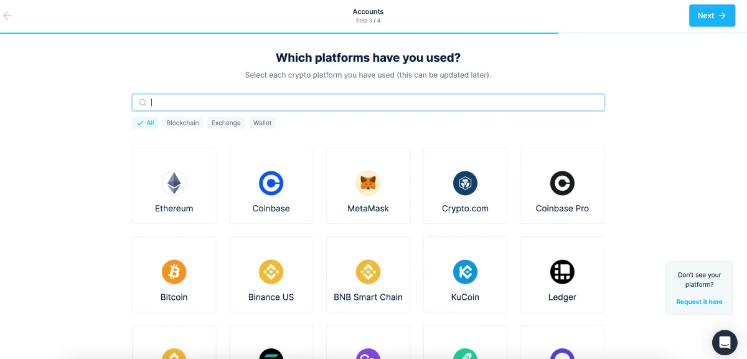
Task: Click the KuCoin logo icon
Action: tap(465, 272)
